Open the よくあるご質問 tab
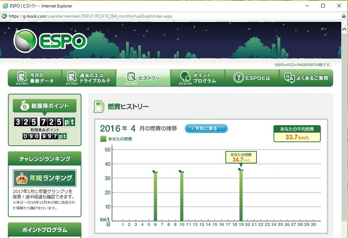Screen dimensions: 348x238 [x=306, y=78]
